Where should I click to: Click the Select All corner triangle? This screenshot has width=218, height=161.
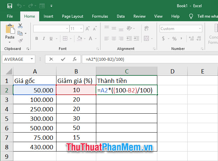(9, 72)
